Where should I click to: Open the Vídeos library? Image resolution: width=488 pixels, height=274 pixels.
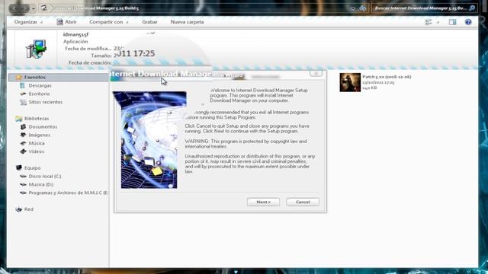(x=37, y=151)
